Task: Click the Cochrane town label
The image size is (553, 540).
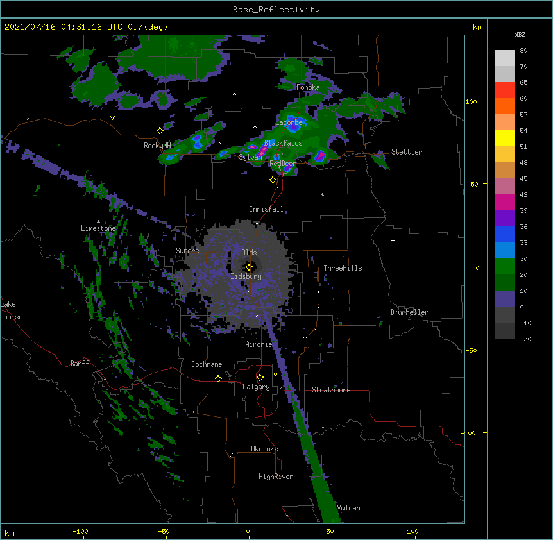Action: coord(207,364)
